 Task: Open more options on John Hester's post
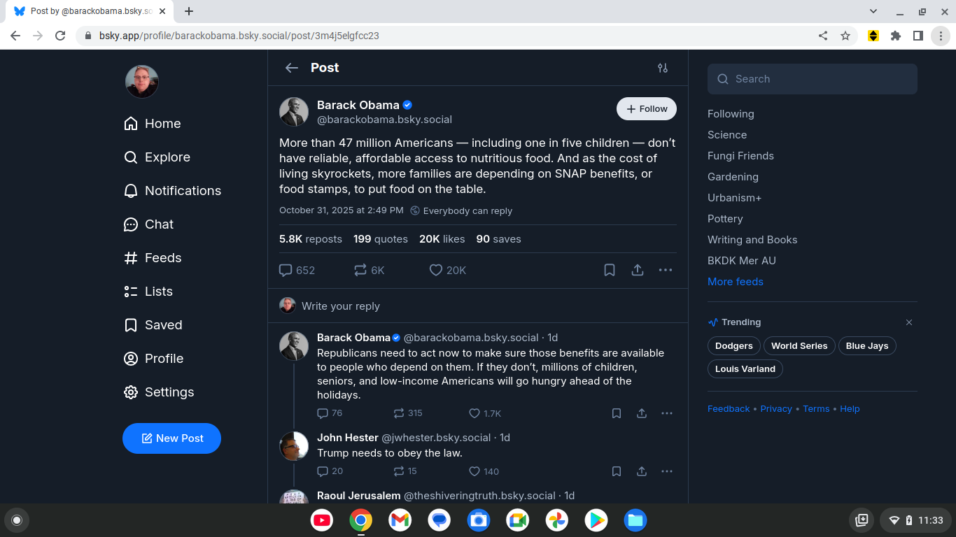667,471
